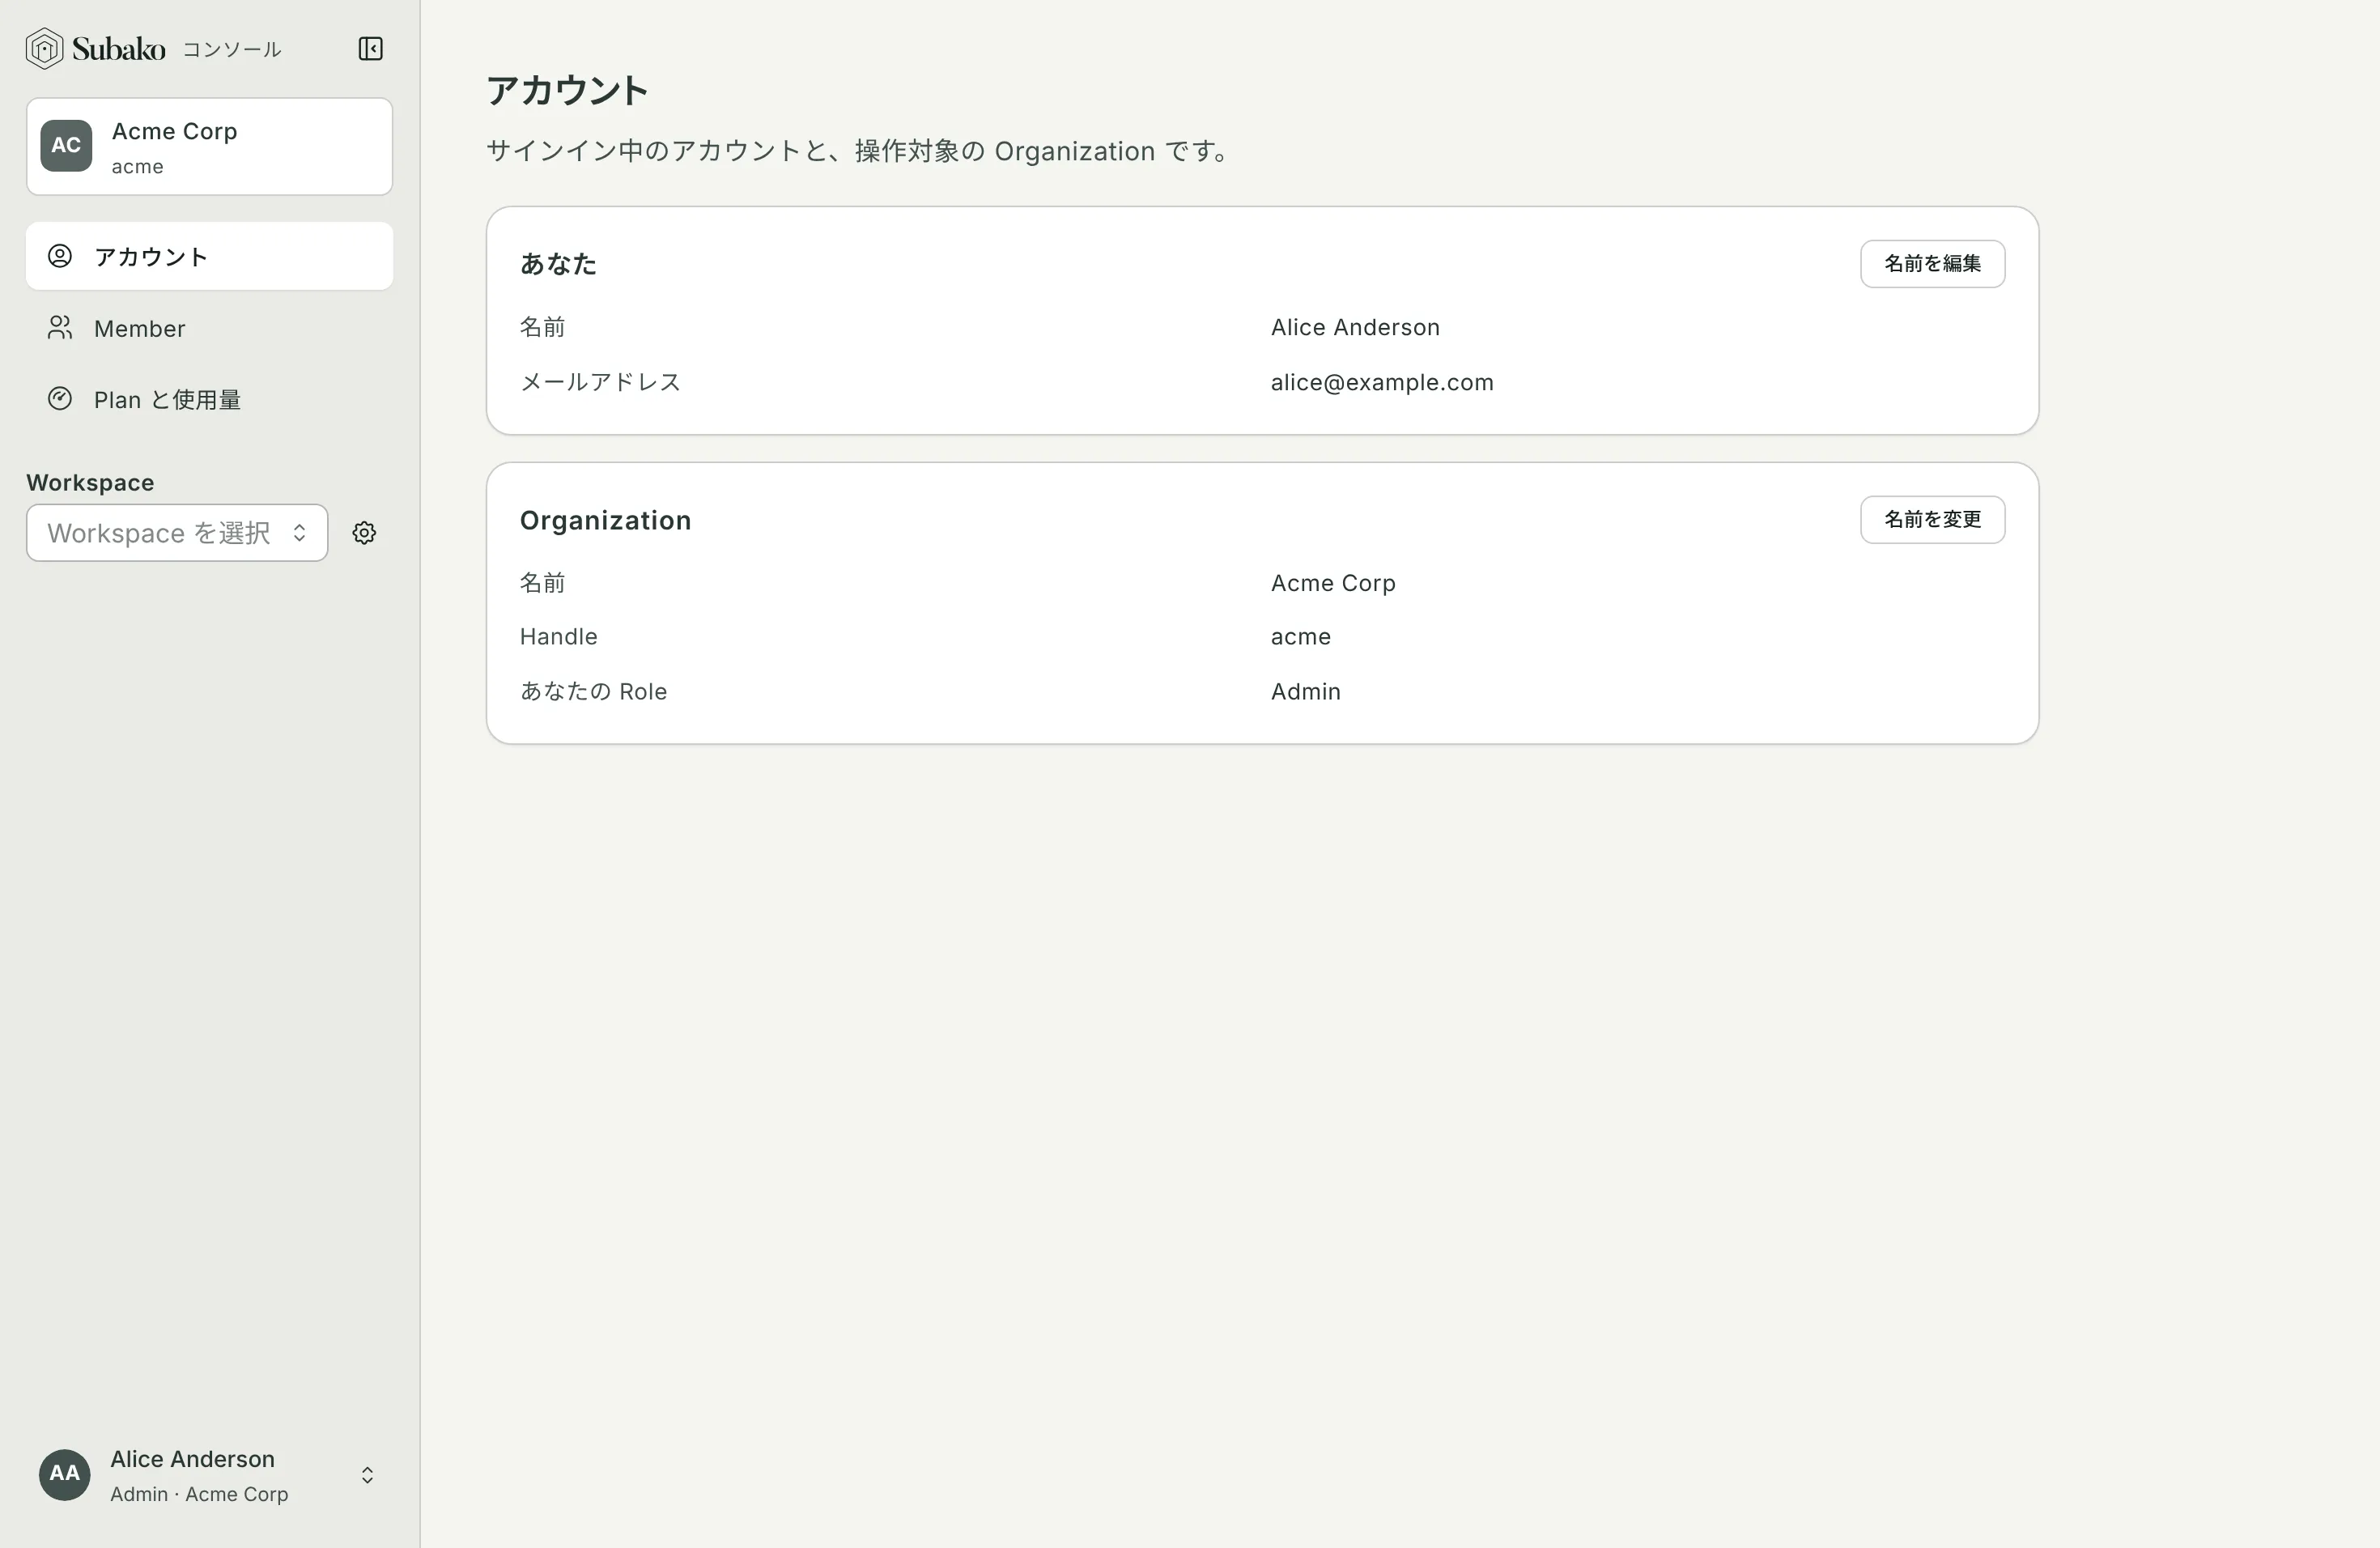
Task: Click the AA user avatar
Action: click(64, 1474)
